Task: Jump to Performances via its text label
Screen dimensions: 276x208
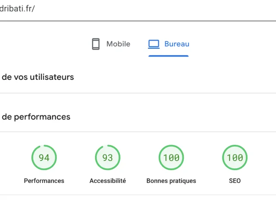Action: pos(44,181)
